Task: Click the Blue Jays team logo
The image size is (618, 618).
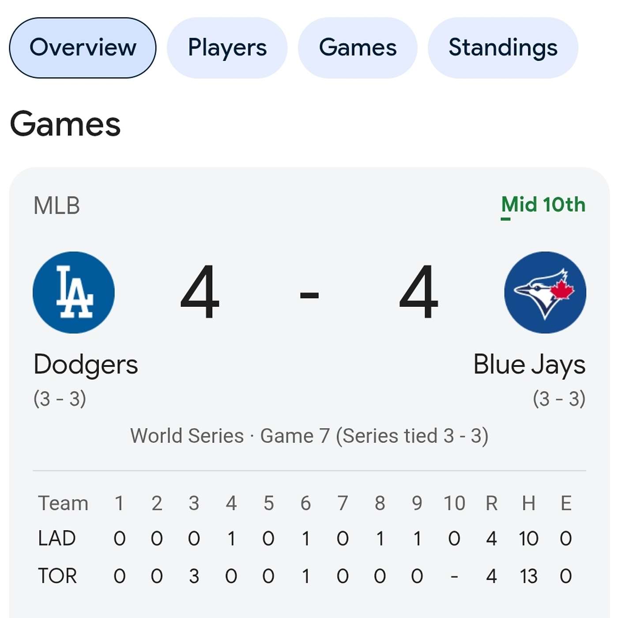Action: [x=544, y=291]
